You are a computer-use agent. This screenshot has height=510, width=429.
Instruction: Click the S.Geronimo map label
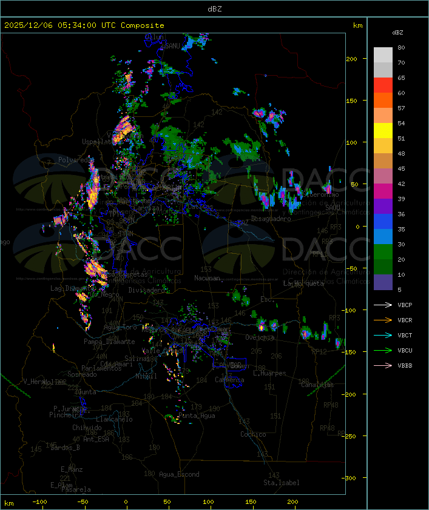(x=321, y=194)
